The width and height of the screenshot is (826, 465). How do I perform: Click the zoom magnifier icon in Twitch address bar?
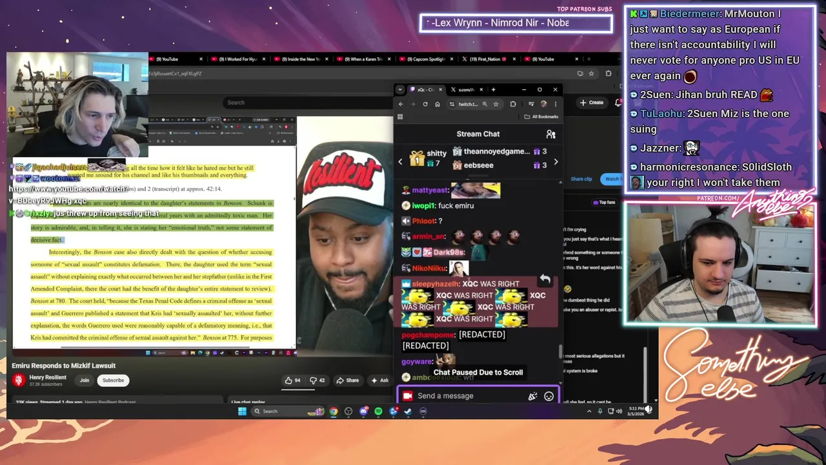tap(485, 104)
